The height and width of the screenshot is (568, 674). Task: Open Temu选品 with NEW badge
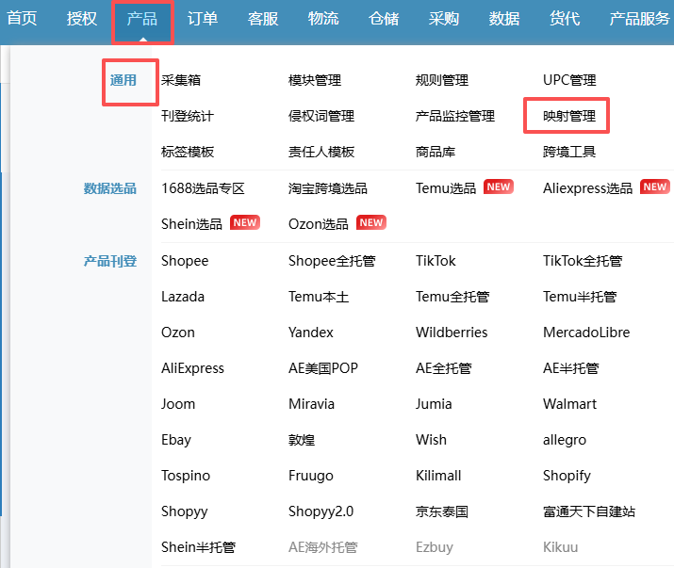(x=446, y=187)
